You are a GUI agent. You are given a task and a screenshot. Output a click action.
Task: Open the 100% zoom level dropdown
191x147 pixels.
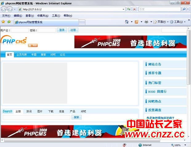(185, 145)
